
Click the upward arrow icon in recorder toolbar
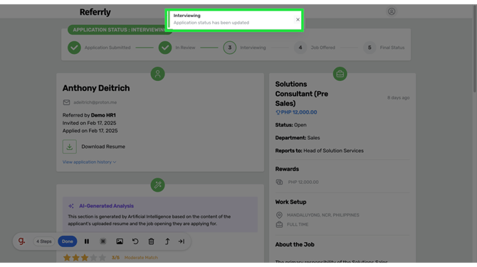click(x=167, y=241)
